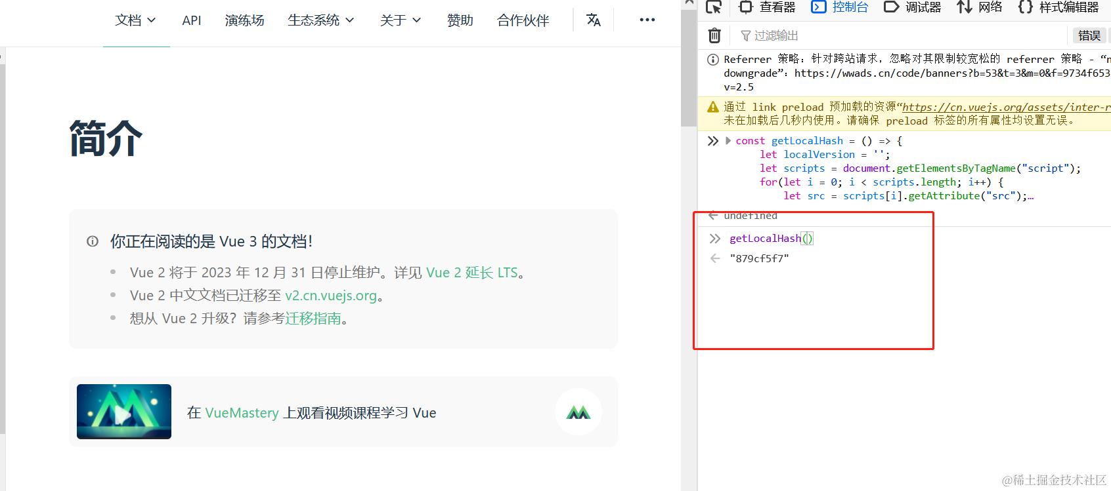Open the 查看器 inspector tab

point(767,7)
